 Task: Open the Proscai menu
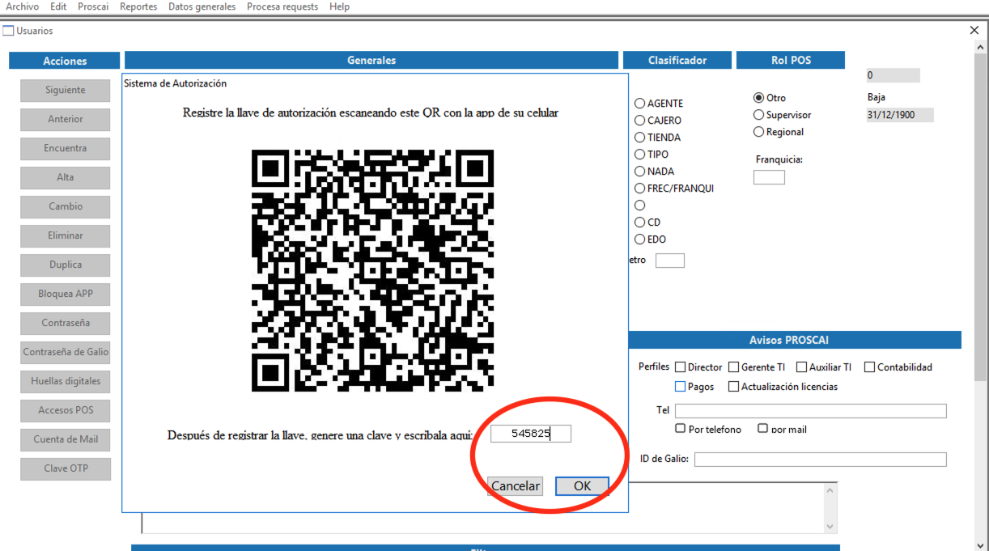93,6
